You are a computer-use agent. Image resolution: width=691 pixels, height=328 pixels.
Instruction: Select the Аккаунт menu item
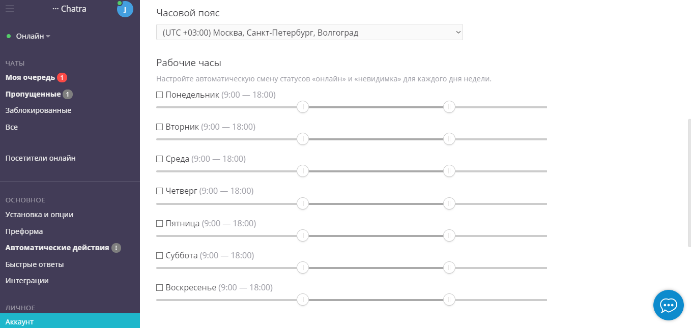[19, 322]
